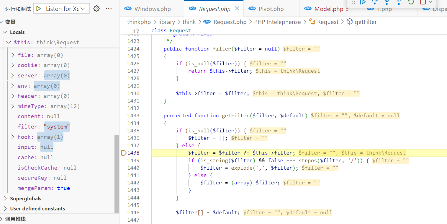Click the PHP icon on Windows.php tab
Image resolution: width=447 pixels, height=224 pixels.
click(128, 9)
